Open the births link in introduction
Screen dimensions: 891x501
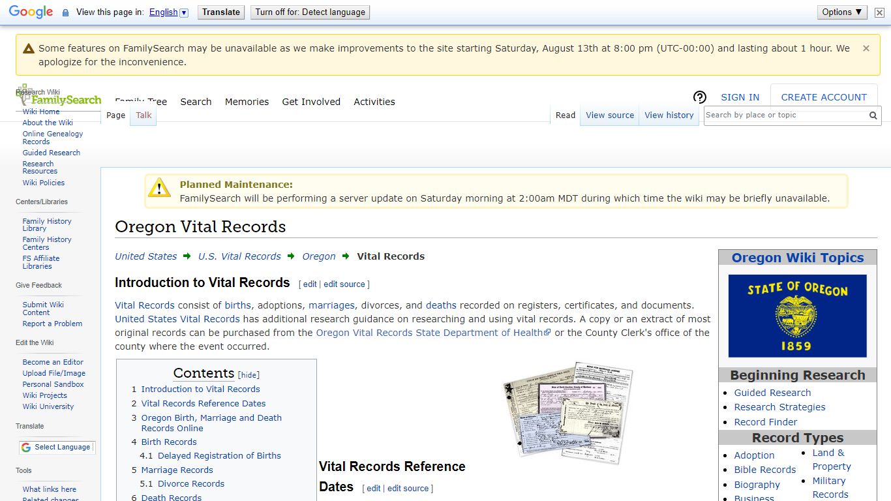pos(237,305)
